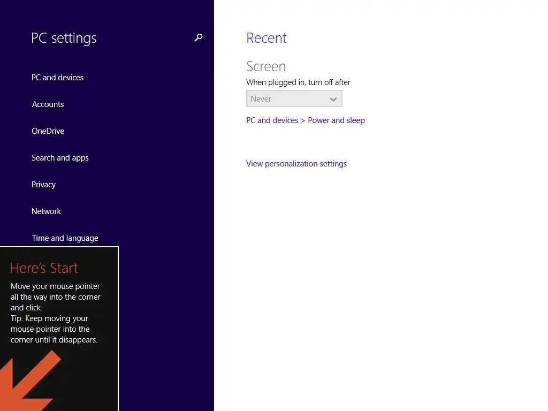Click the Screen section heading

(x=266, y=66)
